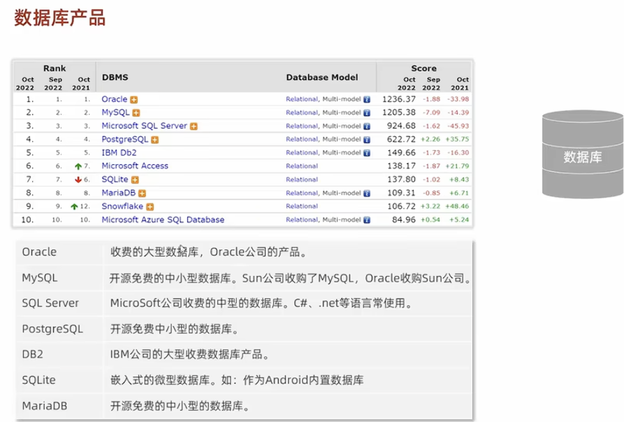624x422 pixels.
Task: Open the Snowflake link
Action: tap(122, 206)
